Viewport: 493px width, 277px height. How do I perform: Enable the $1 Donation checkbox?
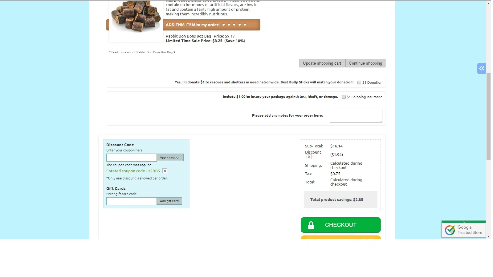click(x=359, y=82)
